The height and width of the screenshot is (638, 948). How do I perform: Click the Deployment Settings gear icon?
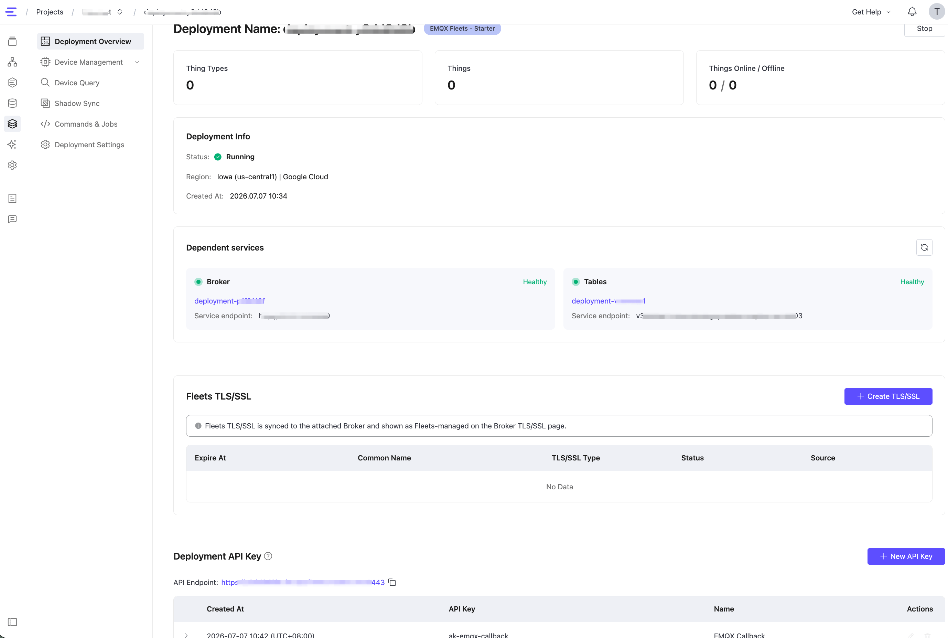(x=45, y=145)
